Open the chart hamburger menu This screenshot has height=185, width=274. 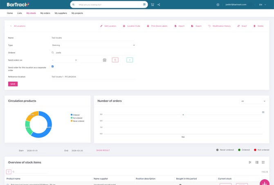point(263,112)
